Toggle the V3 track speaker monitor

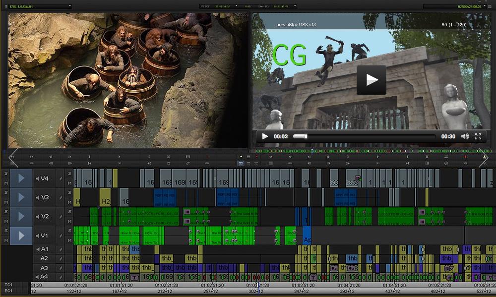37,197
